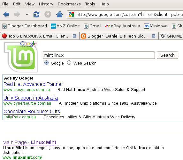
Task: Click the www.icesystems.com.au green URL text
Action: point(27,90)
